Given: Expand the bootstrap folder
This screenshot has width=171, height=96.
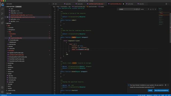Looking at the screenshot, I should pyautogui.click(x=11, y=63).
